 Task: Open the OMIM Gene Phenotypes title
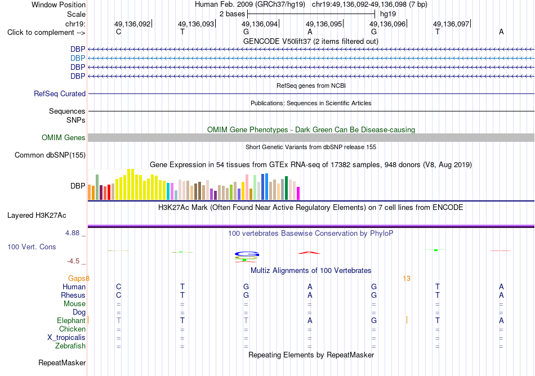pos(311,129)
